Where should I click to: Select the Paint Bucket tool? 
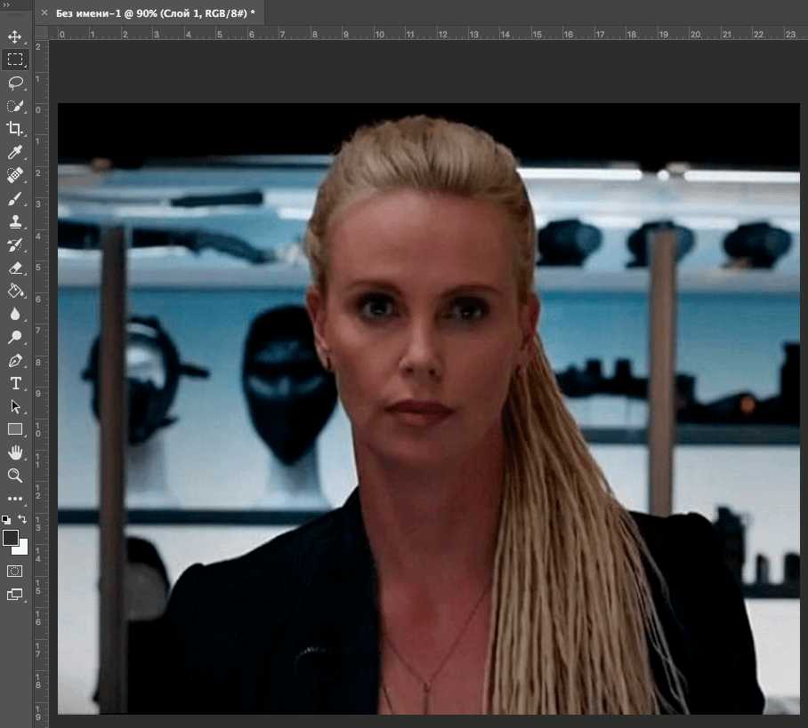click(15, 292)
